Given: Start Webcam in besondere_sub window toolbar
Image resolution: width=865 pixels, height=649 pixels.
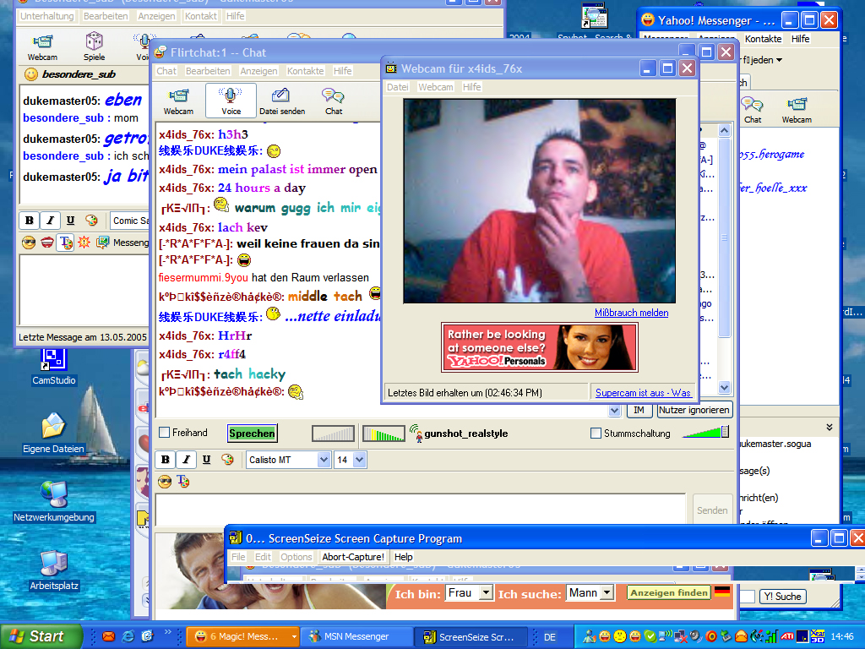Looking at the screenshot, I should (x=42, y=46).
